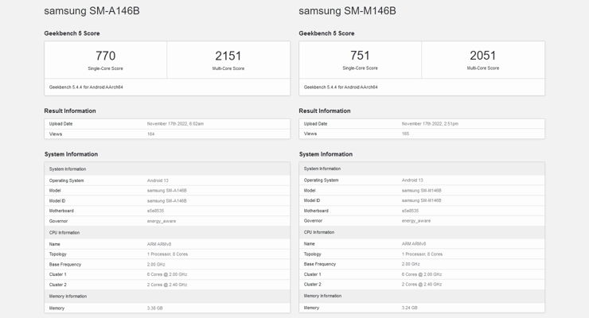589x318 pixels.
Task: Click topology 1 Processor, 8 Cores for SM-M146B
Action: pos(422,254)
